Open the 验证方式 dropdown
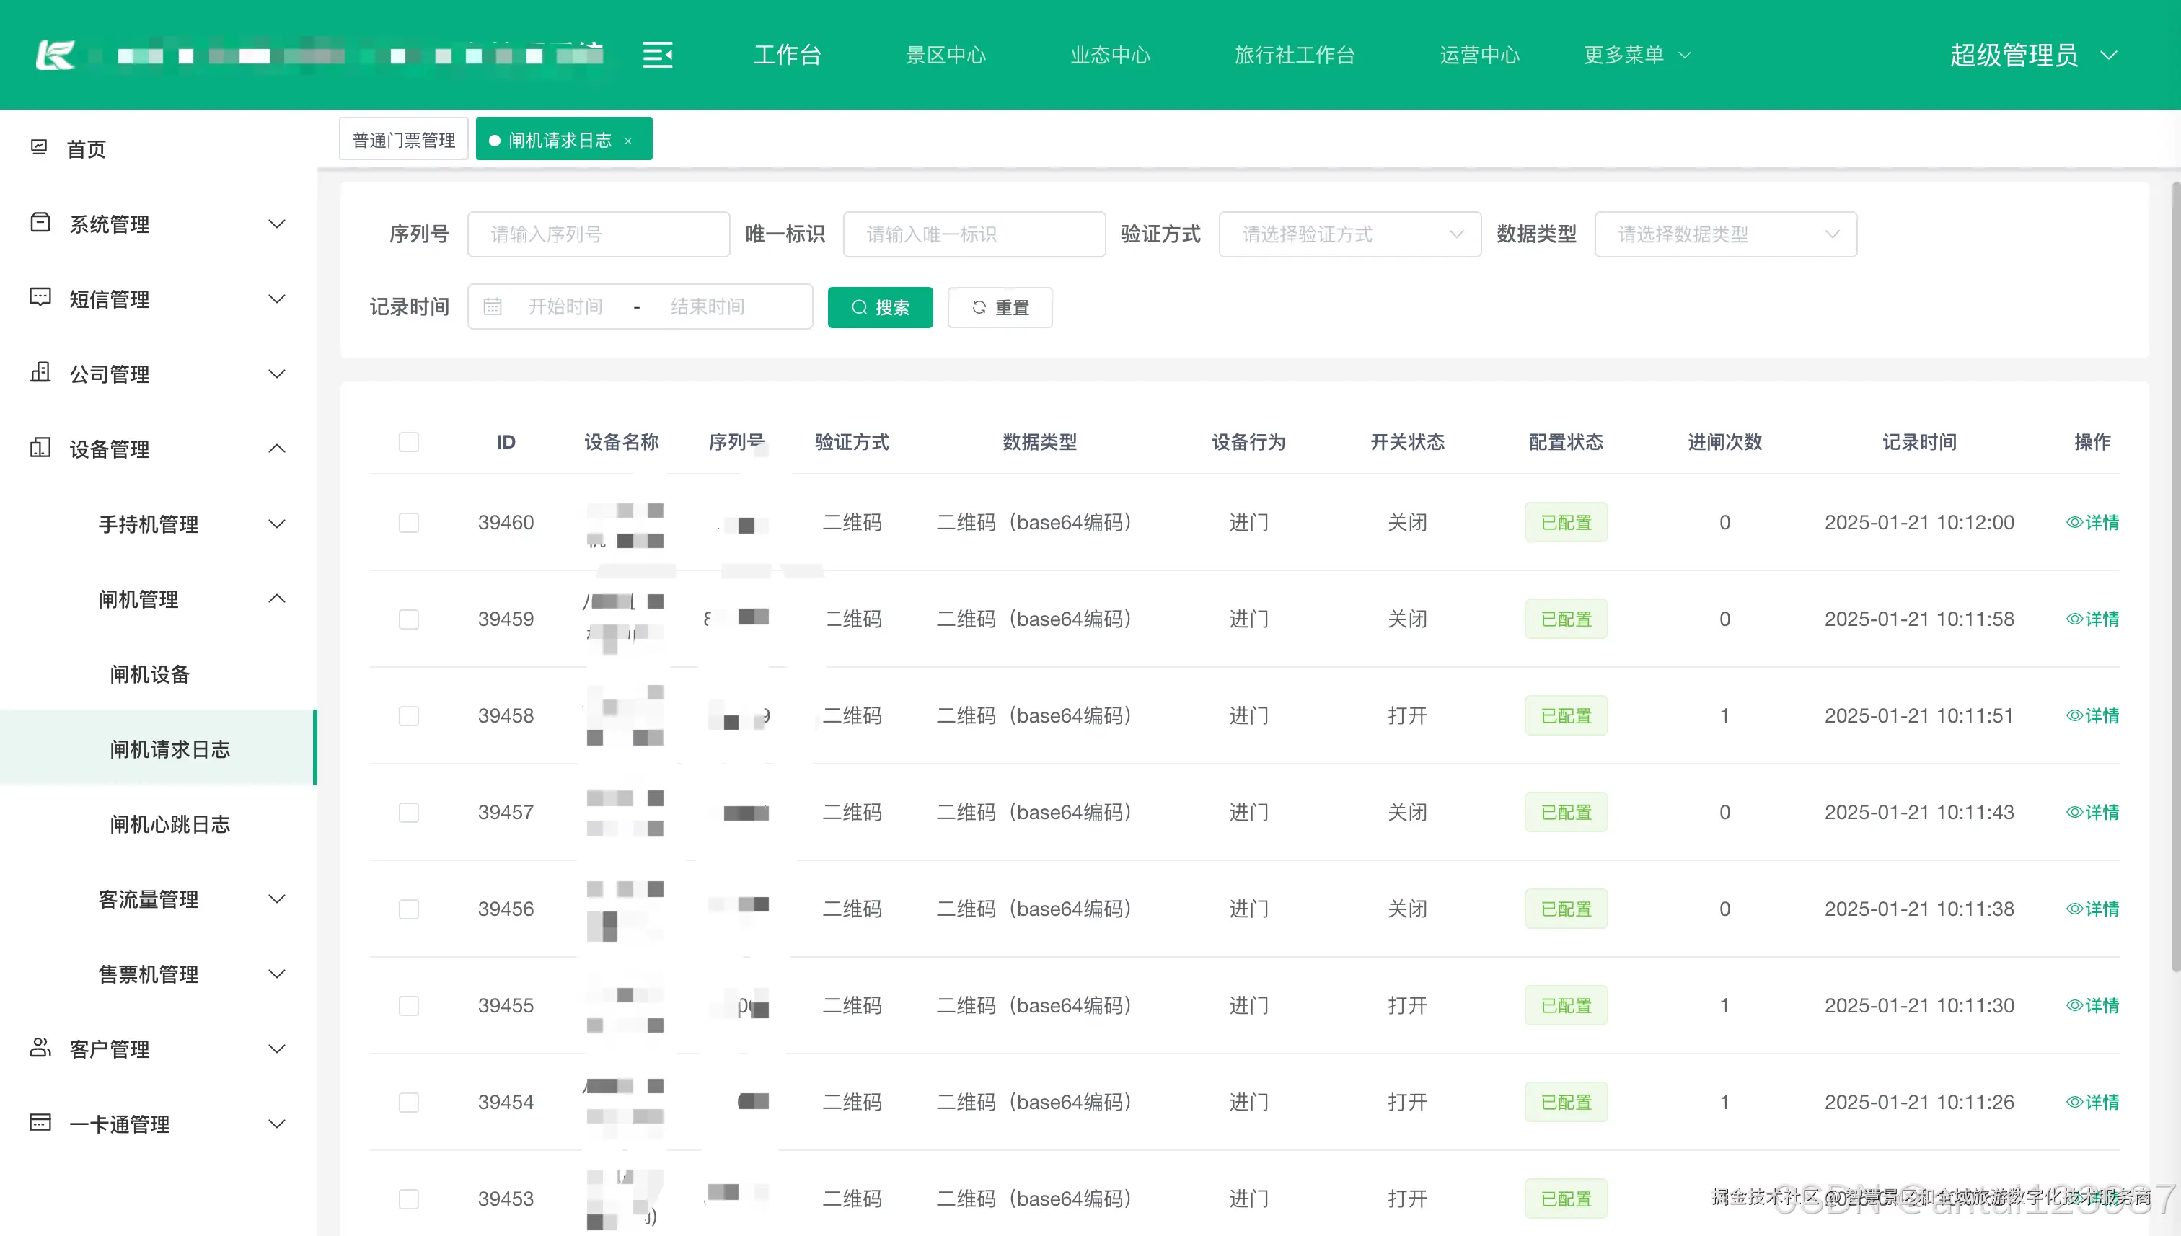The image size is (2181, 1236). click(x=1349, y=234)
